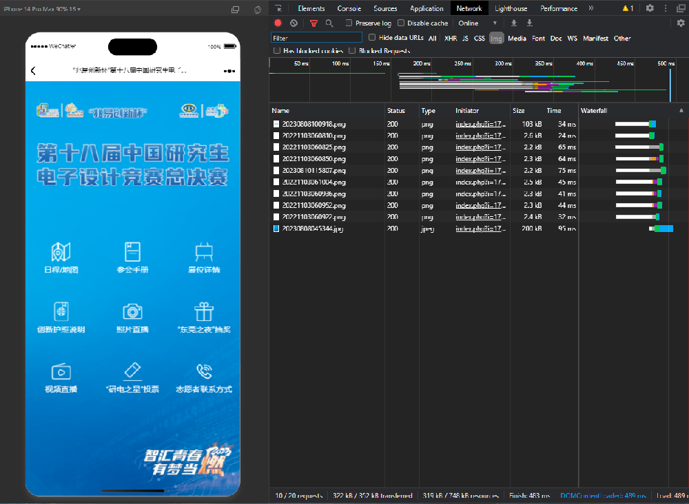Open Network panel settings gear
The image size is (689, 504).
[x=681, y=23]
